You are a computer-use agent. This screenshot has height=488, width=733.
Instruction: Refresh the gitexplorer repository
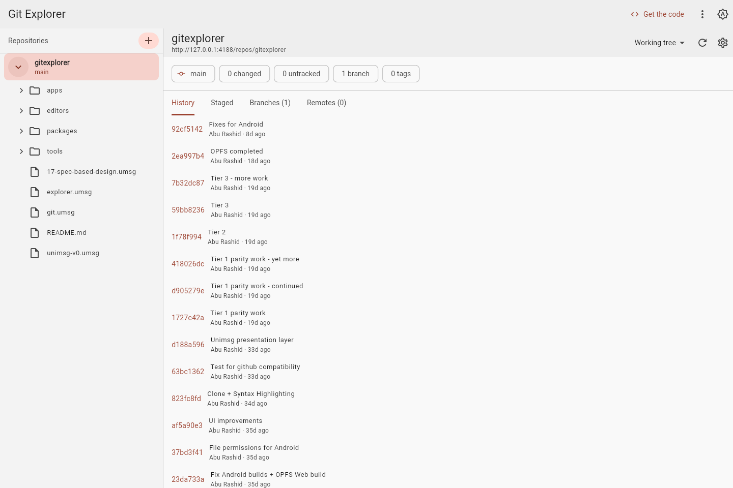coord(702,43)
